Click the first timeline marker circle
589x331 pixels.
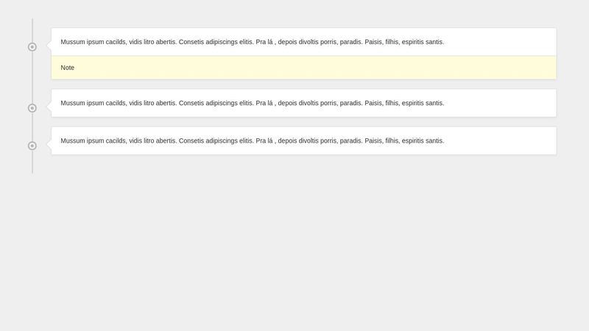click(32, 47)
